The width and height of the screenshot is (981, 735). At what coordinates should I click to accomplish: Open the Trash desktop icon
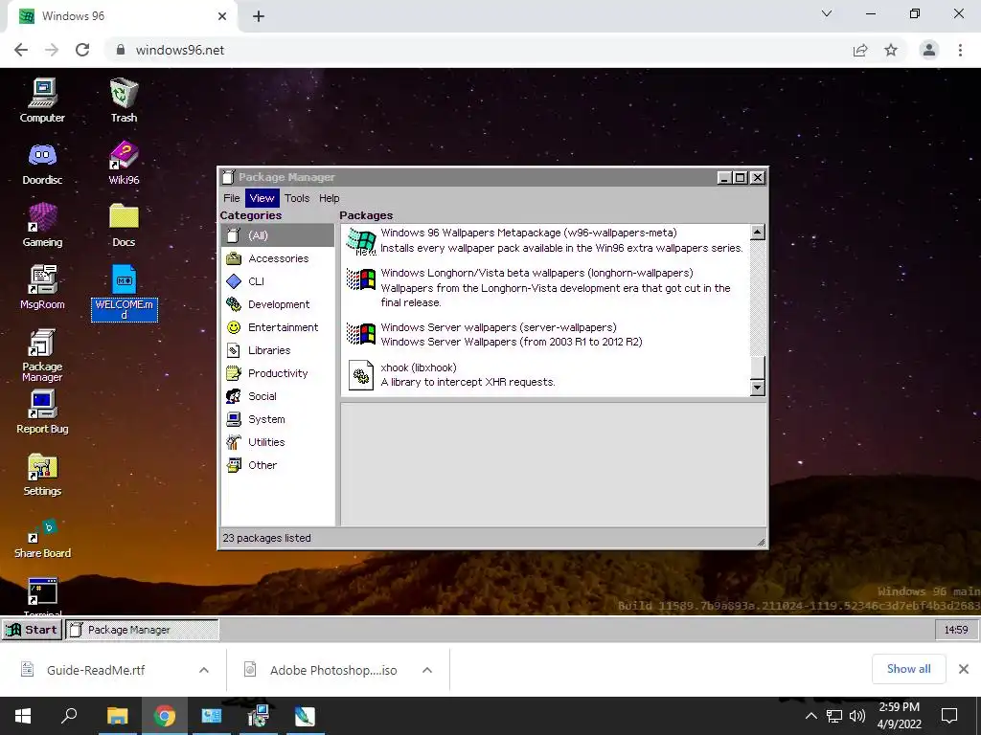pyautogui.click(x=124, y=100)
